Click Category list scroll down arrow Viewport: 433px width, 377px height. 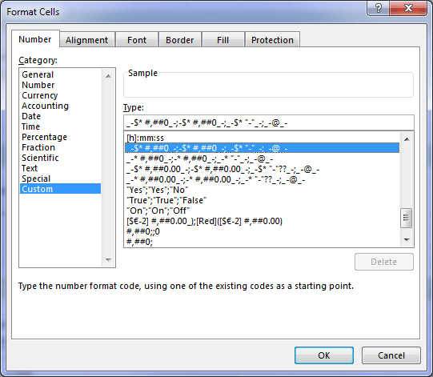[x=108, y=260]
